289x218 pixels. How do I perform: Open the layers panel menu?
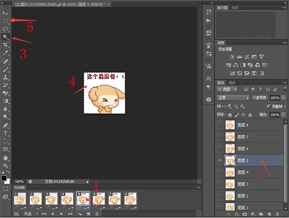tap(284, 83)
